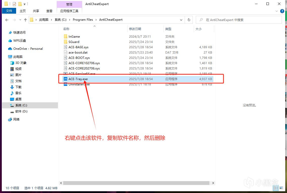287x193 pixels.
Task: Click the horizontal scrollbar left arrow
Action: [x=61, y=183]
